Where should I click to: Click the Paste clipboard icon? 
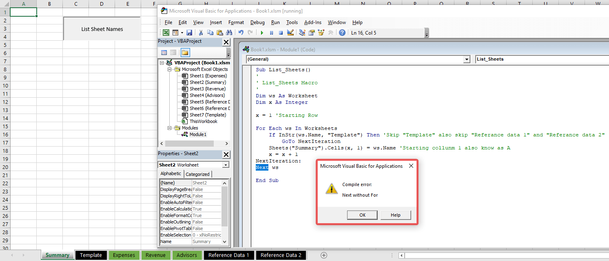(x=219, y=33)
